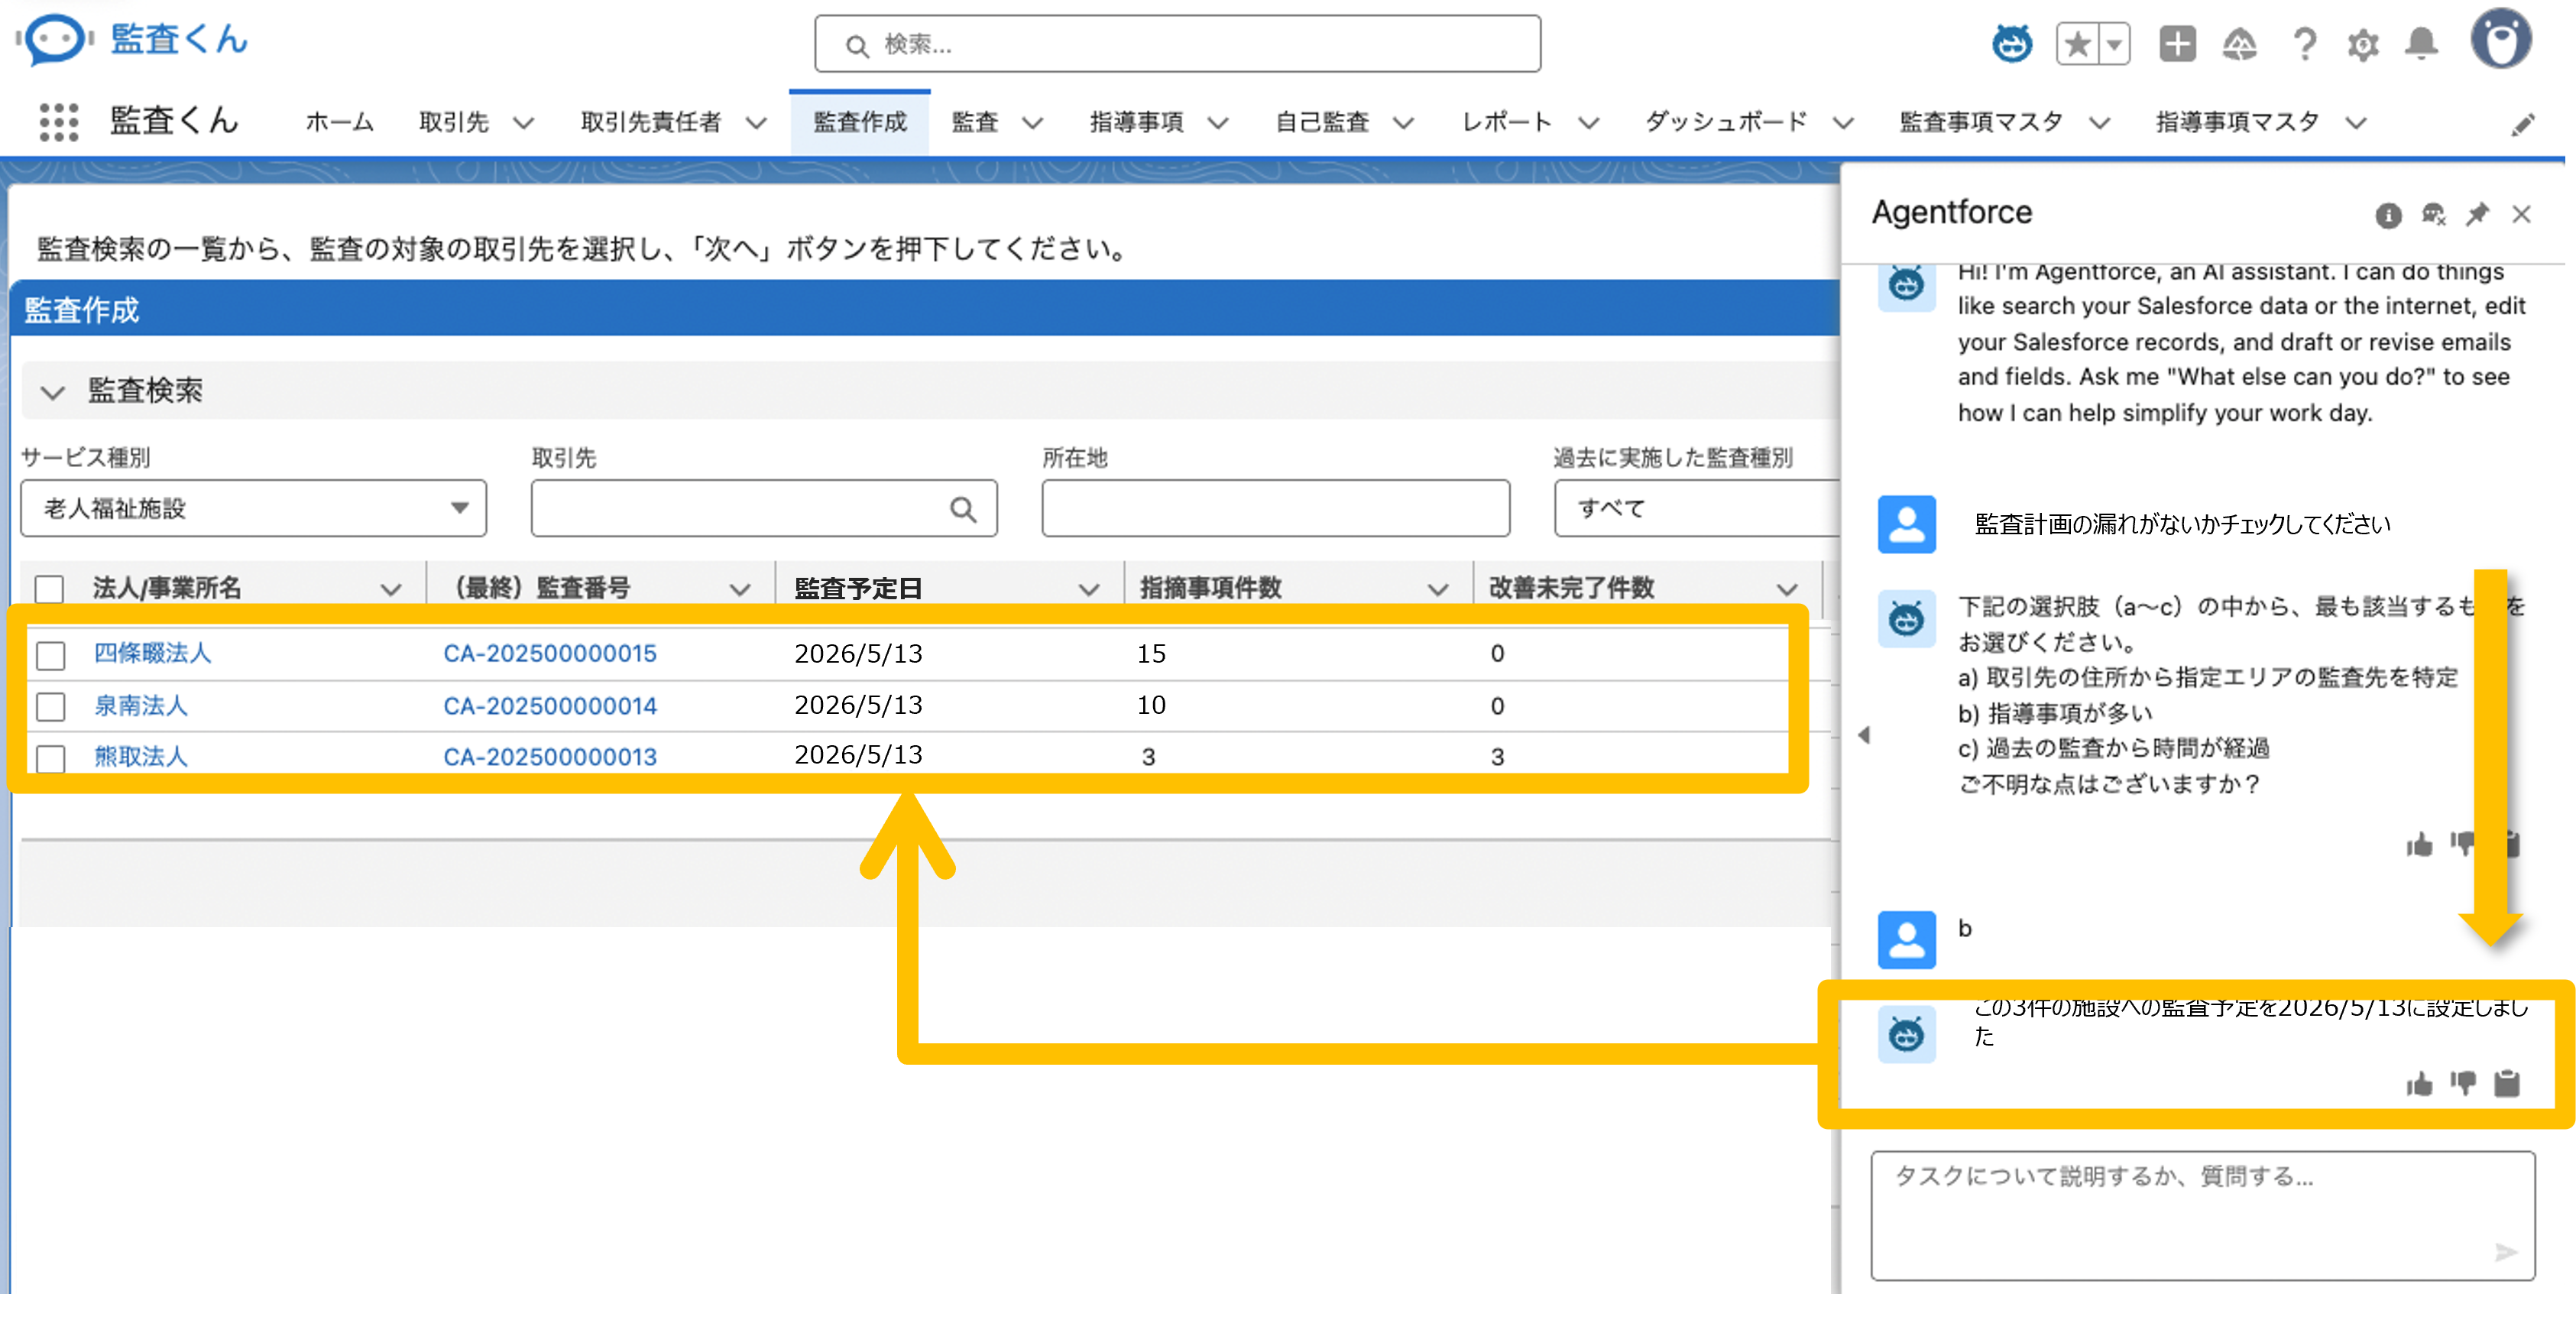Image resolution: width=2576 pixels, height=1333 pixels.
Task: Open the favorites star icon
Action: pyautogui.click(x=2078, y=44)
